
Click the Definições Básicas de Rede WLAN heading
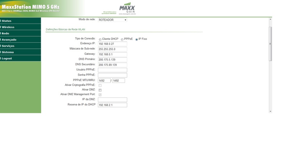pos(65,29)
